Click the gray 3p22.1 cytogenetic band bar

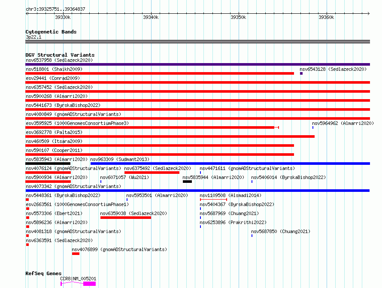coord(197,42)
